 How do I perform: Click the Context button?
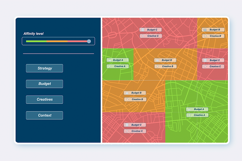pos(44,115)
